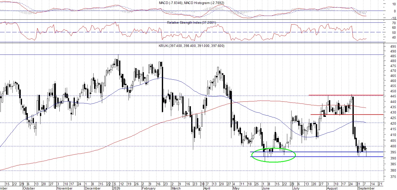
Task: Click the blue horizontal line at the 487 high
Action: tap(192, 55)
